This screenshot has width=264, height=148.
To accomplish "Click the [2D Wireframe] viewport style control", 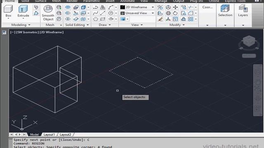I will pos(52,32).
